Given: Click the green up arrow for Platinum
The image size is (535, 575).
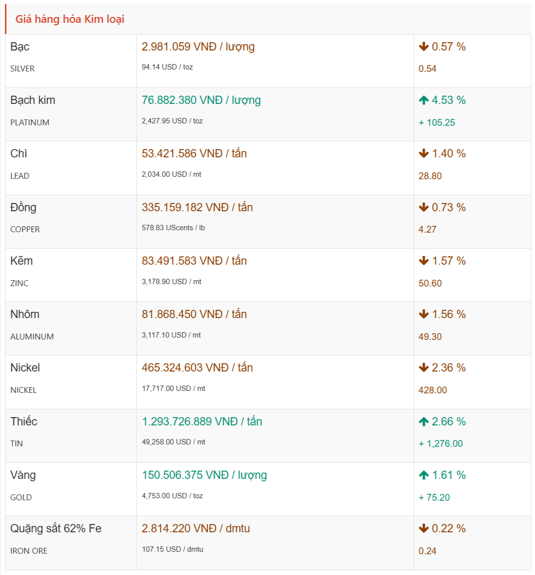Looking at the screenshot, I should click(x=424, y=101).
